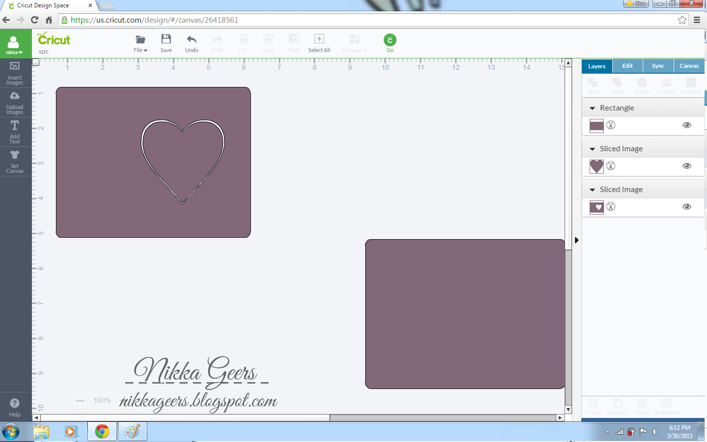Hide the Rectangle layer
The width and height of the screenshot is (707, 442).
(686, 125)
